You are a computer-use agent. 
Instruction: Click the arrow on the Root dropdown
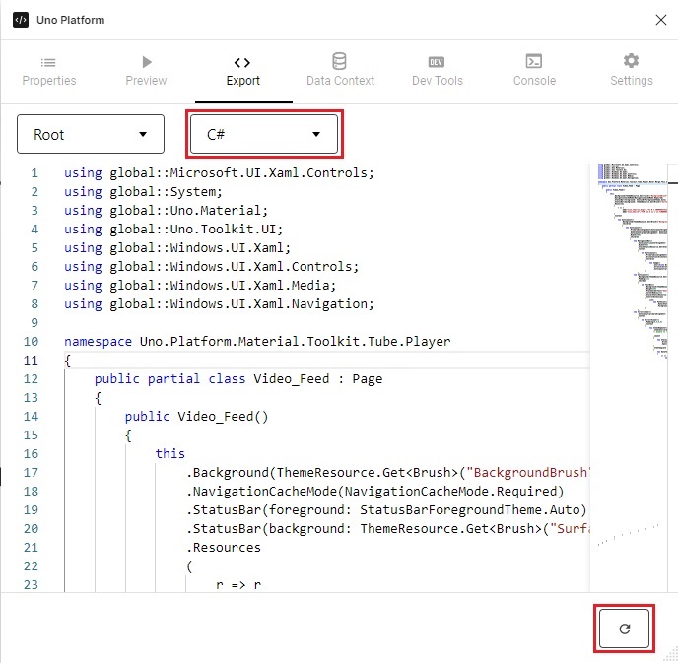pyautogui.click(x=144, y=134)
